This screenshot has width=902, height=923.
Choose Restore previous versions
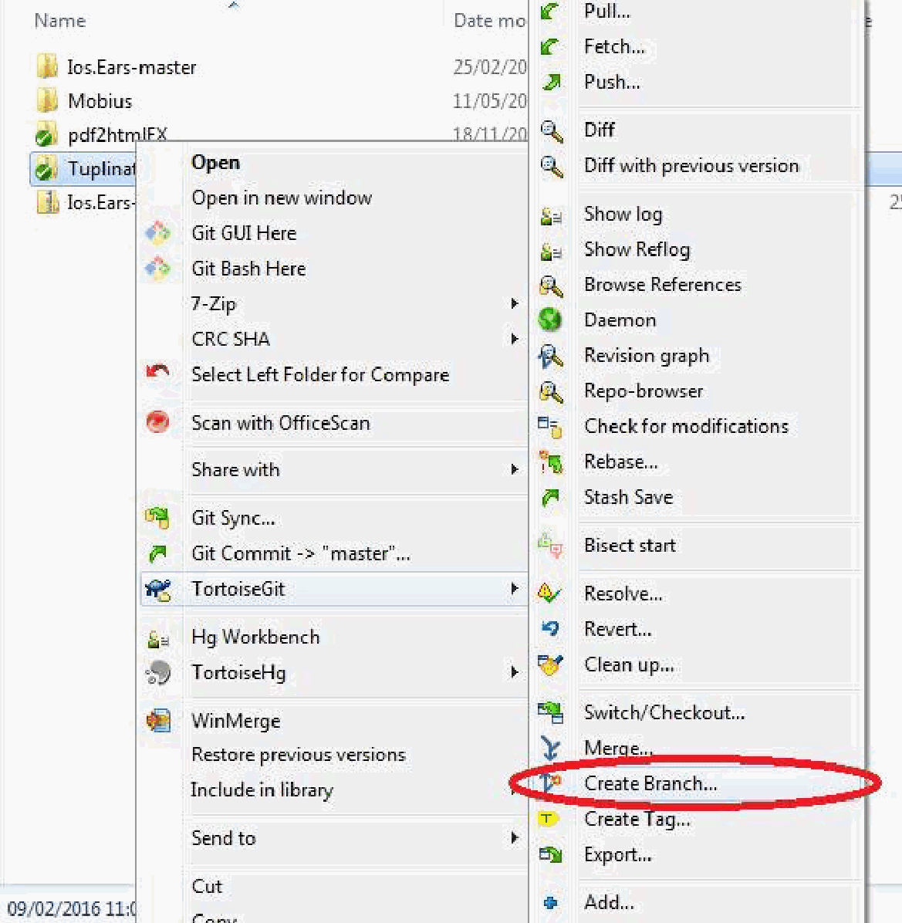299,755
